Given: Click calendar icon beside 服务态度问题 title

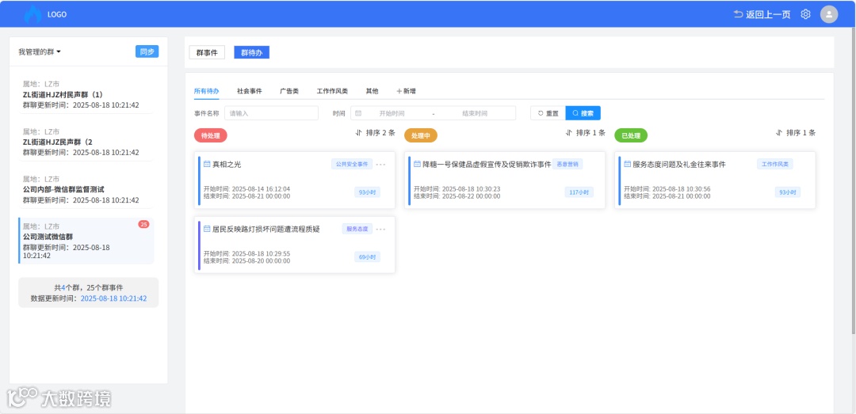Looking at the screenshot, I should [x=627, y=164].
